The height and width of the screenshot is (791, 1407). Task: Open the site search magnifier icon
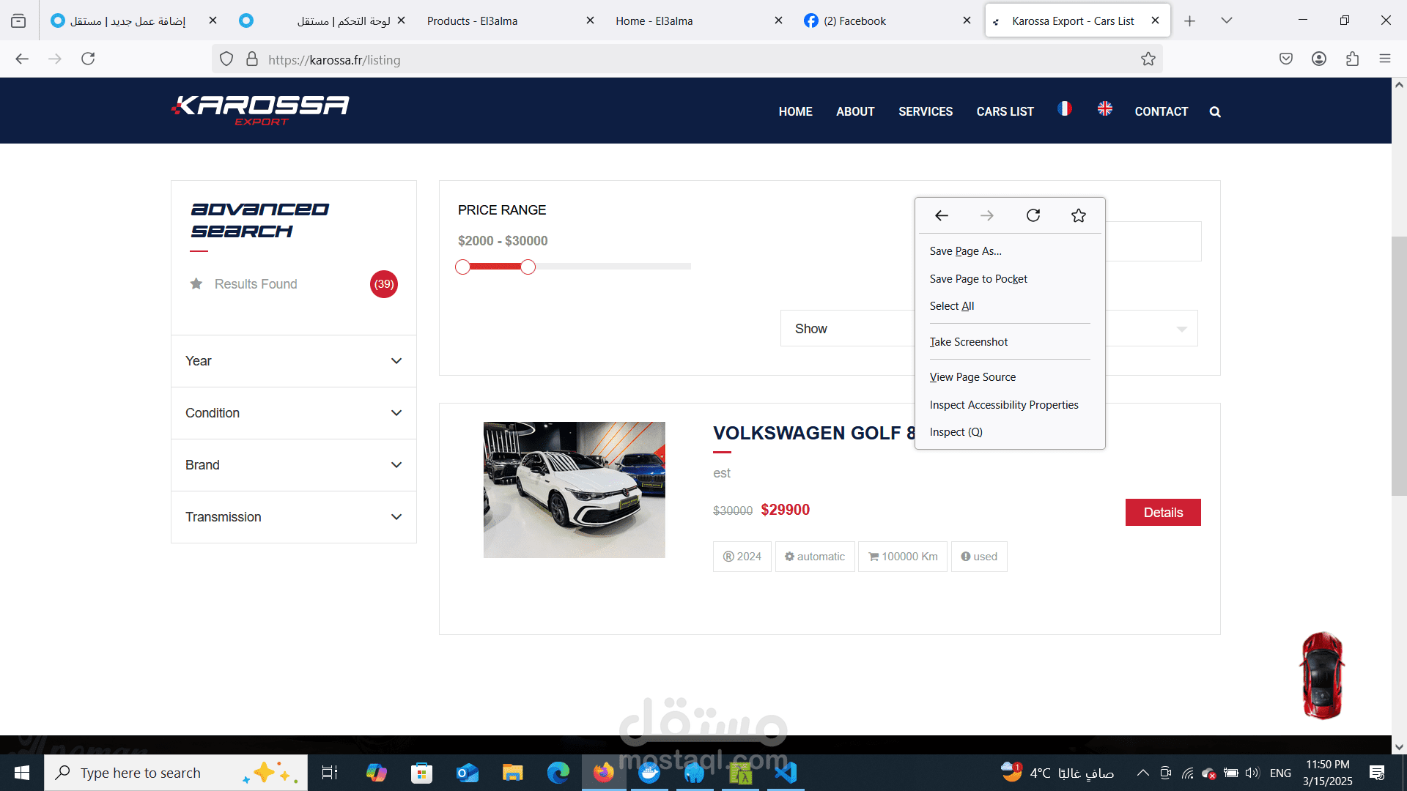click(1215, 112)
